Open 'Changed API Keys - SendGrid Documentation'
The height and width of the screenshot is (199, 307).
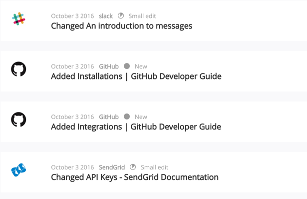pyautogui.click(x=135, y=177)
